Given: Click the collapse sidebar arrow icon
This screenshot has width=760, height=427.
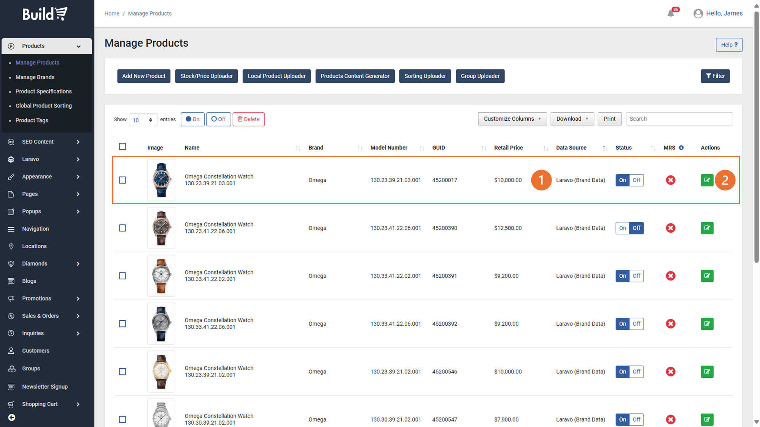Looking at the screenshot, I should [12, 417].
